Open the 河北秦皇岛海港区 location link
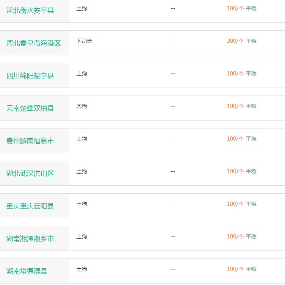The width and height of the screenshot is (285, 285). click(x=33, y=43)
